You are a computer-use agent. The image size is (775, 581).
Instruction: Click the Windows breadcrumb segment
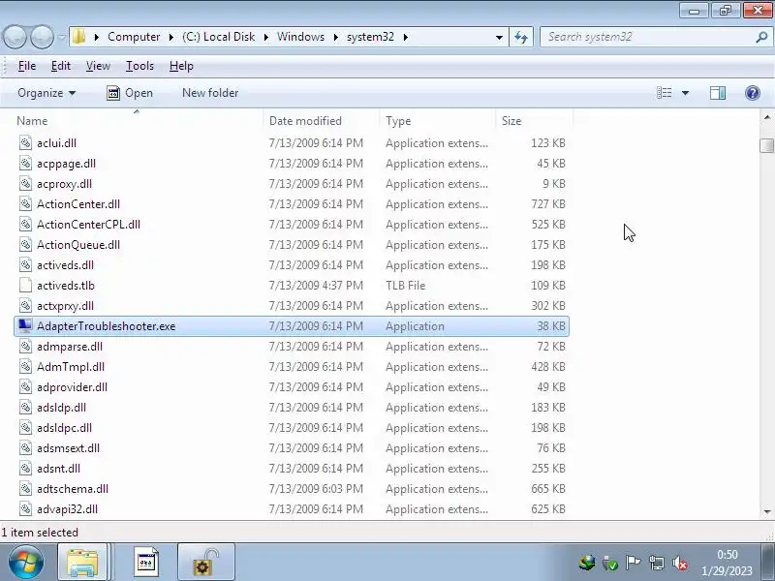tap(300, 37)
